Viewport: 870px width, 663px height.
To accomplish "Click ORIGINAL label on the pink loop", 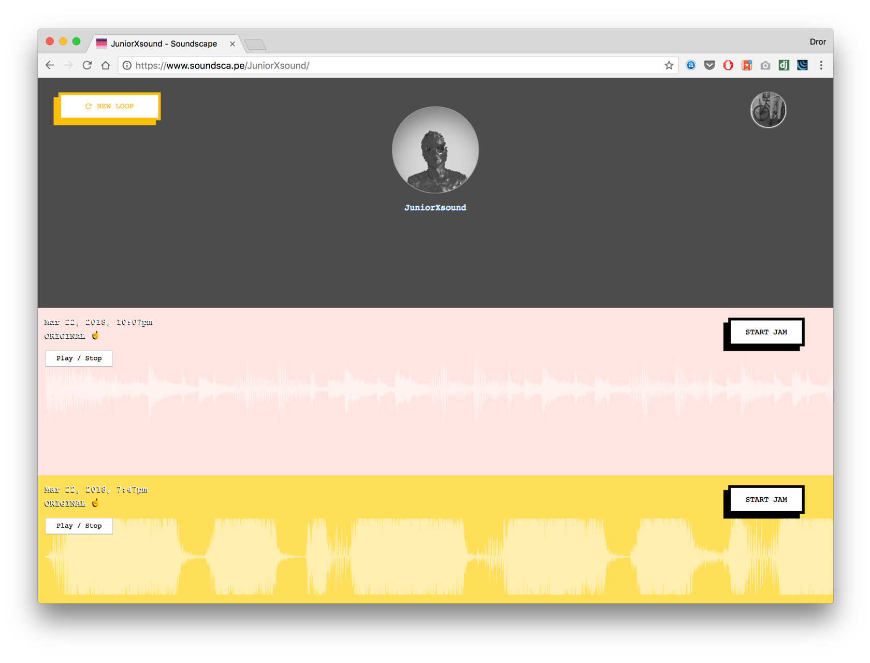I will point(65,336).
